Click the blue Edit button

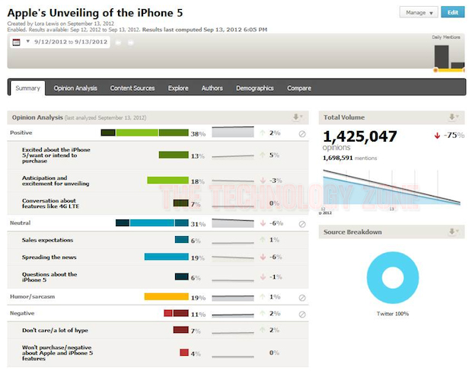pyautogui.click(x=453, y=12)
